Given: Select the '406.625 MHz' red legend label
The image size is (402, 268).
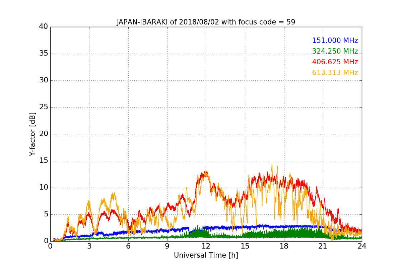Looking at the screenshot, I should 335,62.
